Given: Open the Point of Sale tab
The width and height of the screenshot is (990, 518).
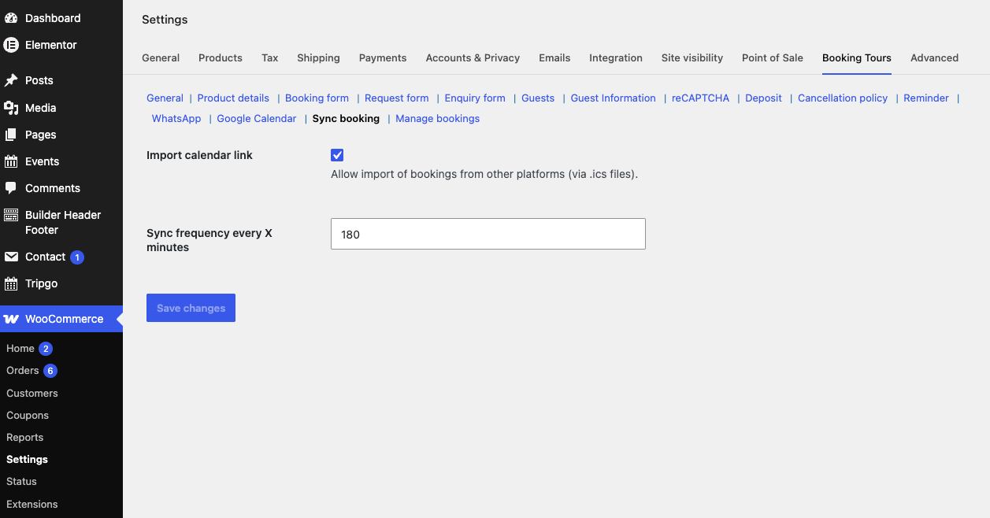Looking at the screenshot, I should [773, 57].
